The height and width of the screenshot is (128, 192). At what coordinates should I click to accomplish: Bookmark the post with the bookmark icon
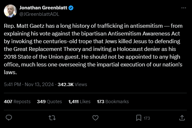click(x=139, y=118)
